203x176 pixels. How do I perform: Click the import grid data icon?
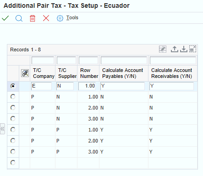coord(184,49)
